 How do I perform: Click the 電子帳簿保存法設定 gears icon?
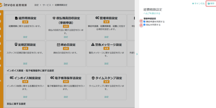coord(52,78)
